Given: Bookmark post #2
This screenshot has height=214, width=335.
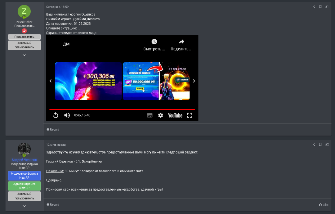Looking at the screenshot, I should (320, 145).
